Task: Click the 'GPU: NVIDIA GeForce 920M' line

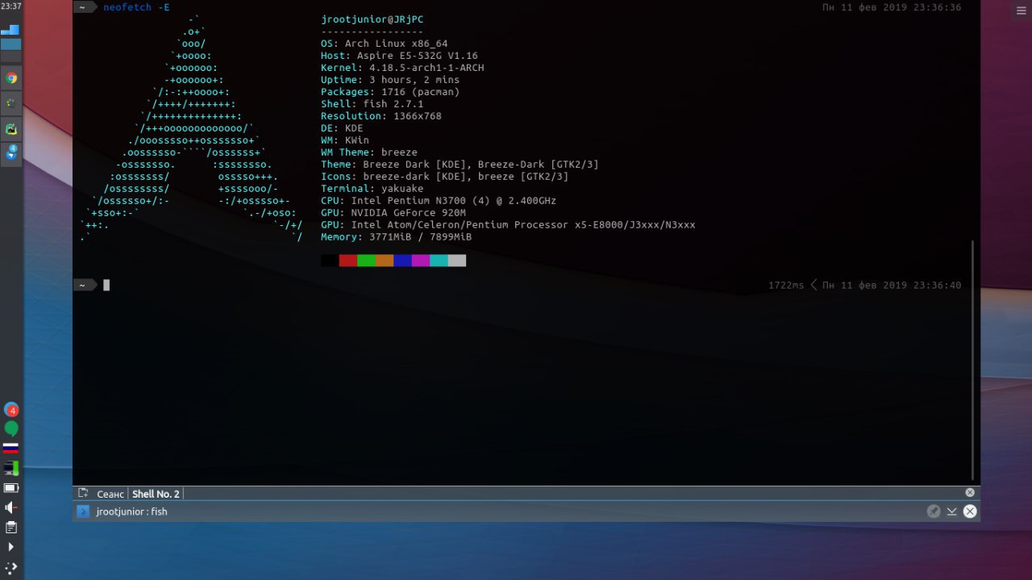Action: tap(393, 213)
